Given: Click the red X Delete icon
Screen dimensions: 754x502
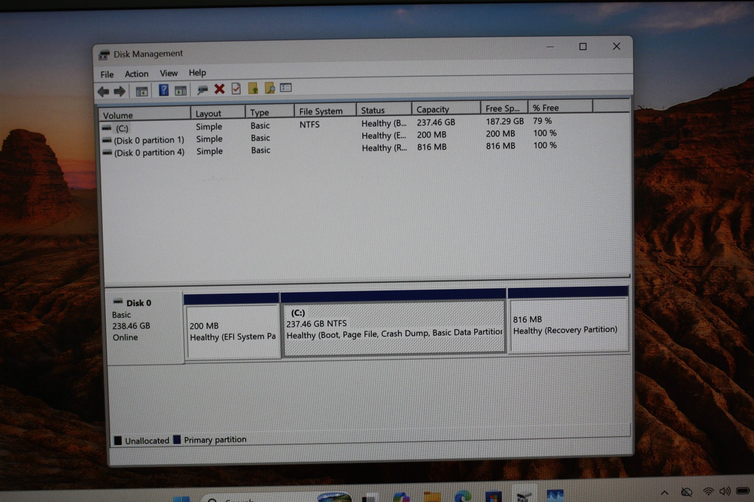Looking at the screenshot, I should (219, 89).
